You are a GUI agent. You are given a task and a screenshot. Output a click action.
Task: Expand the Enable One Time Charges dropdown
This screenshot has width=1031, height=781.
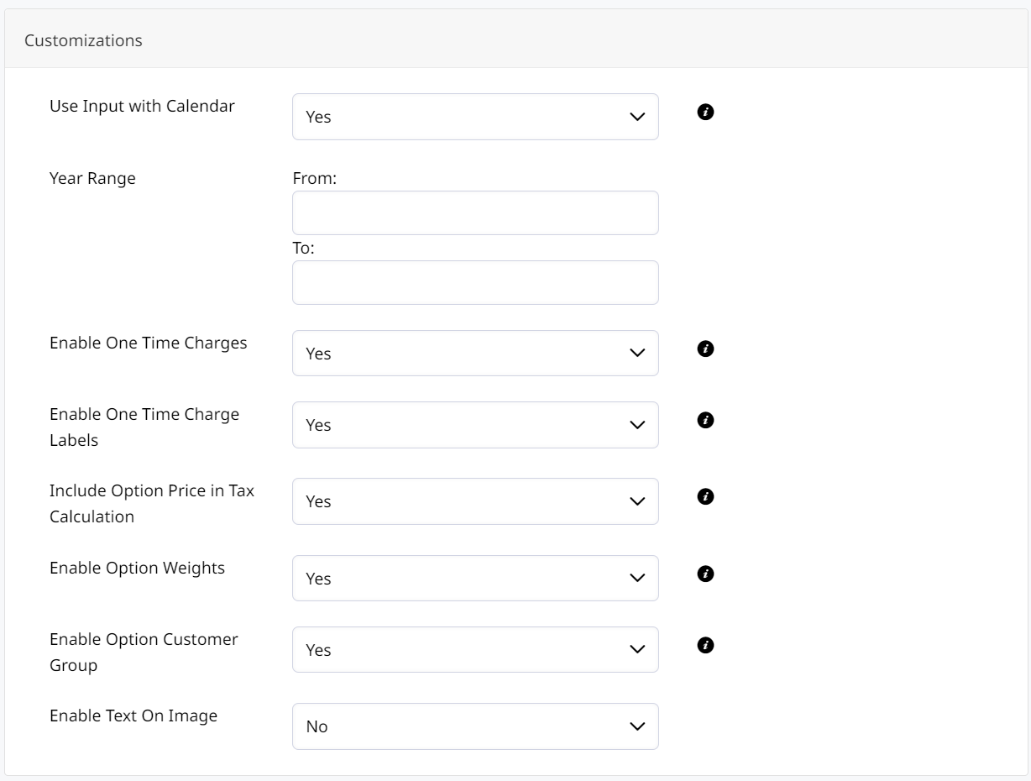tap(475, 354)
